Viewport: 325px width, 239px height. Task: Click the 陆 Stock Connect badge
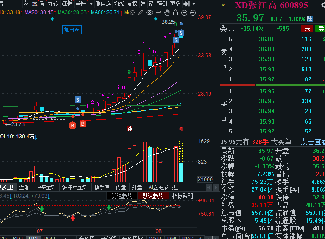tap(309, 19)
